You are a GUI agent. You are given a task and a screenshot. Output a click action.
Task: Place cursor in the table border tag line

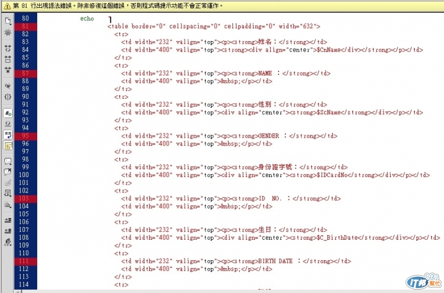tap(214, 26)
